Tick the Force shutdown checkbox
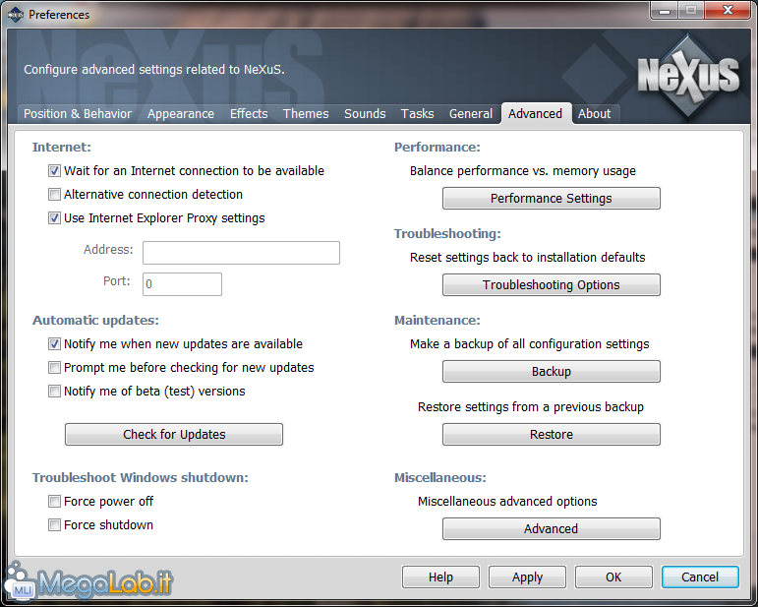The image size is (758, 607). pyautogui.click(x=55, y=525)
